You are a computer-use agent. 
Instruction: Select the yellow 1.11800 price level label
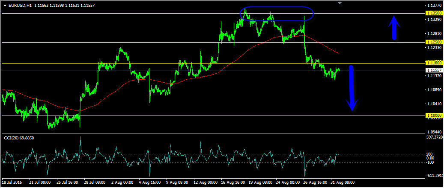(x=434, y=64)
